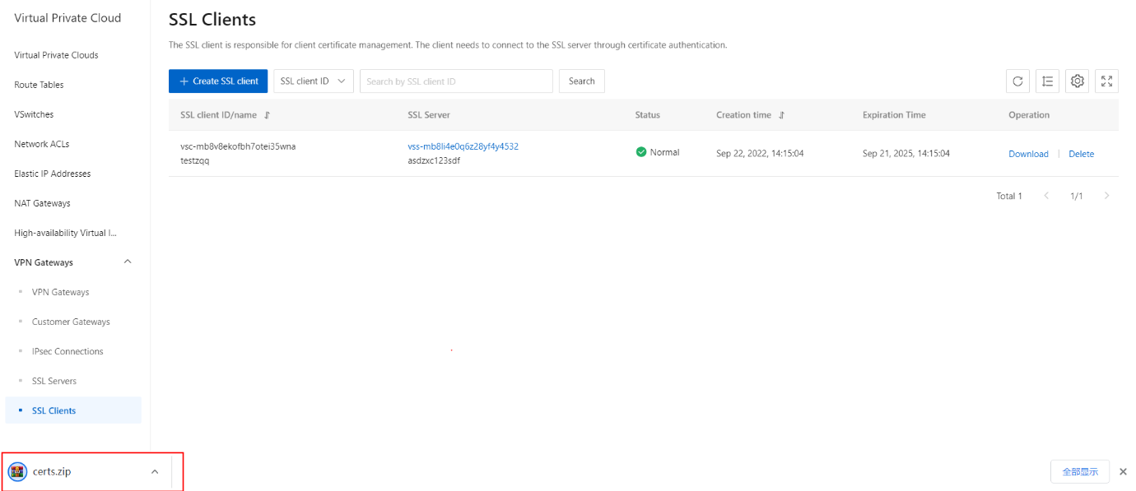Go to the next page arrow

point(1106,196)
